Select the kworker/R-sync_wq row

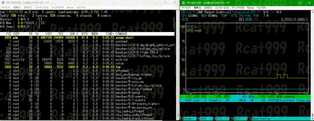pos(87,82)
